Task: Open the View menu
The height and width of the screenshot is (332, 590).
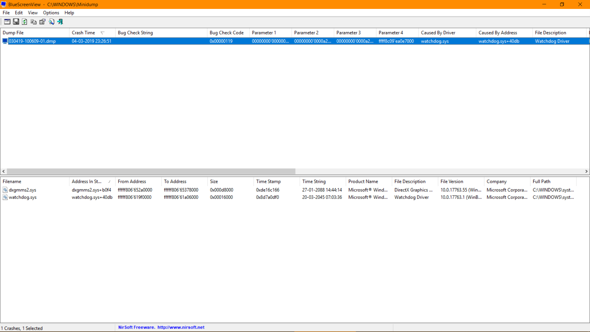Action: click(33, 13)
